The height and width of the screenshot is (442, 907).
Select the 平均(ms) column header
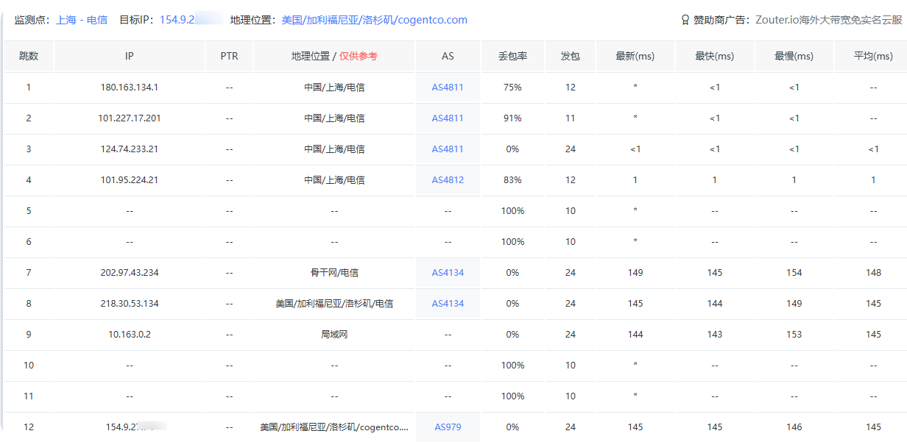[873, 56]
